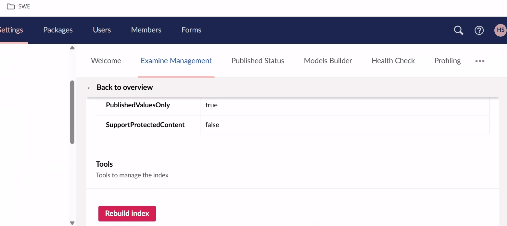Switch to the Welcome tab
This screenshot has width=507, height=226.
coord(106,61)
